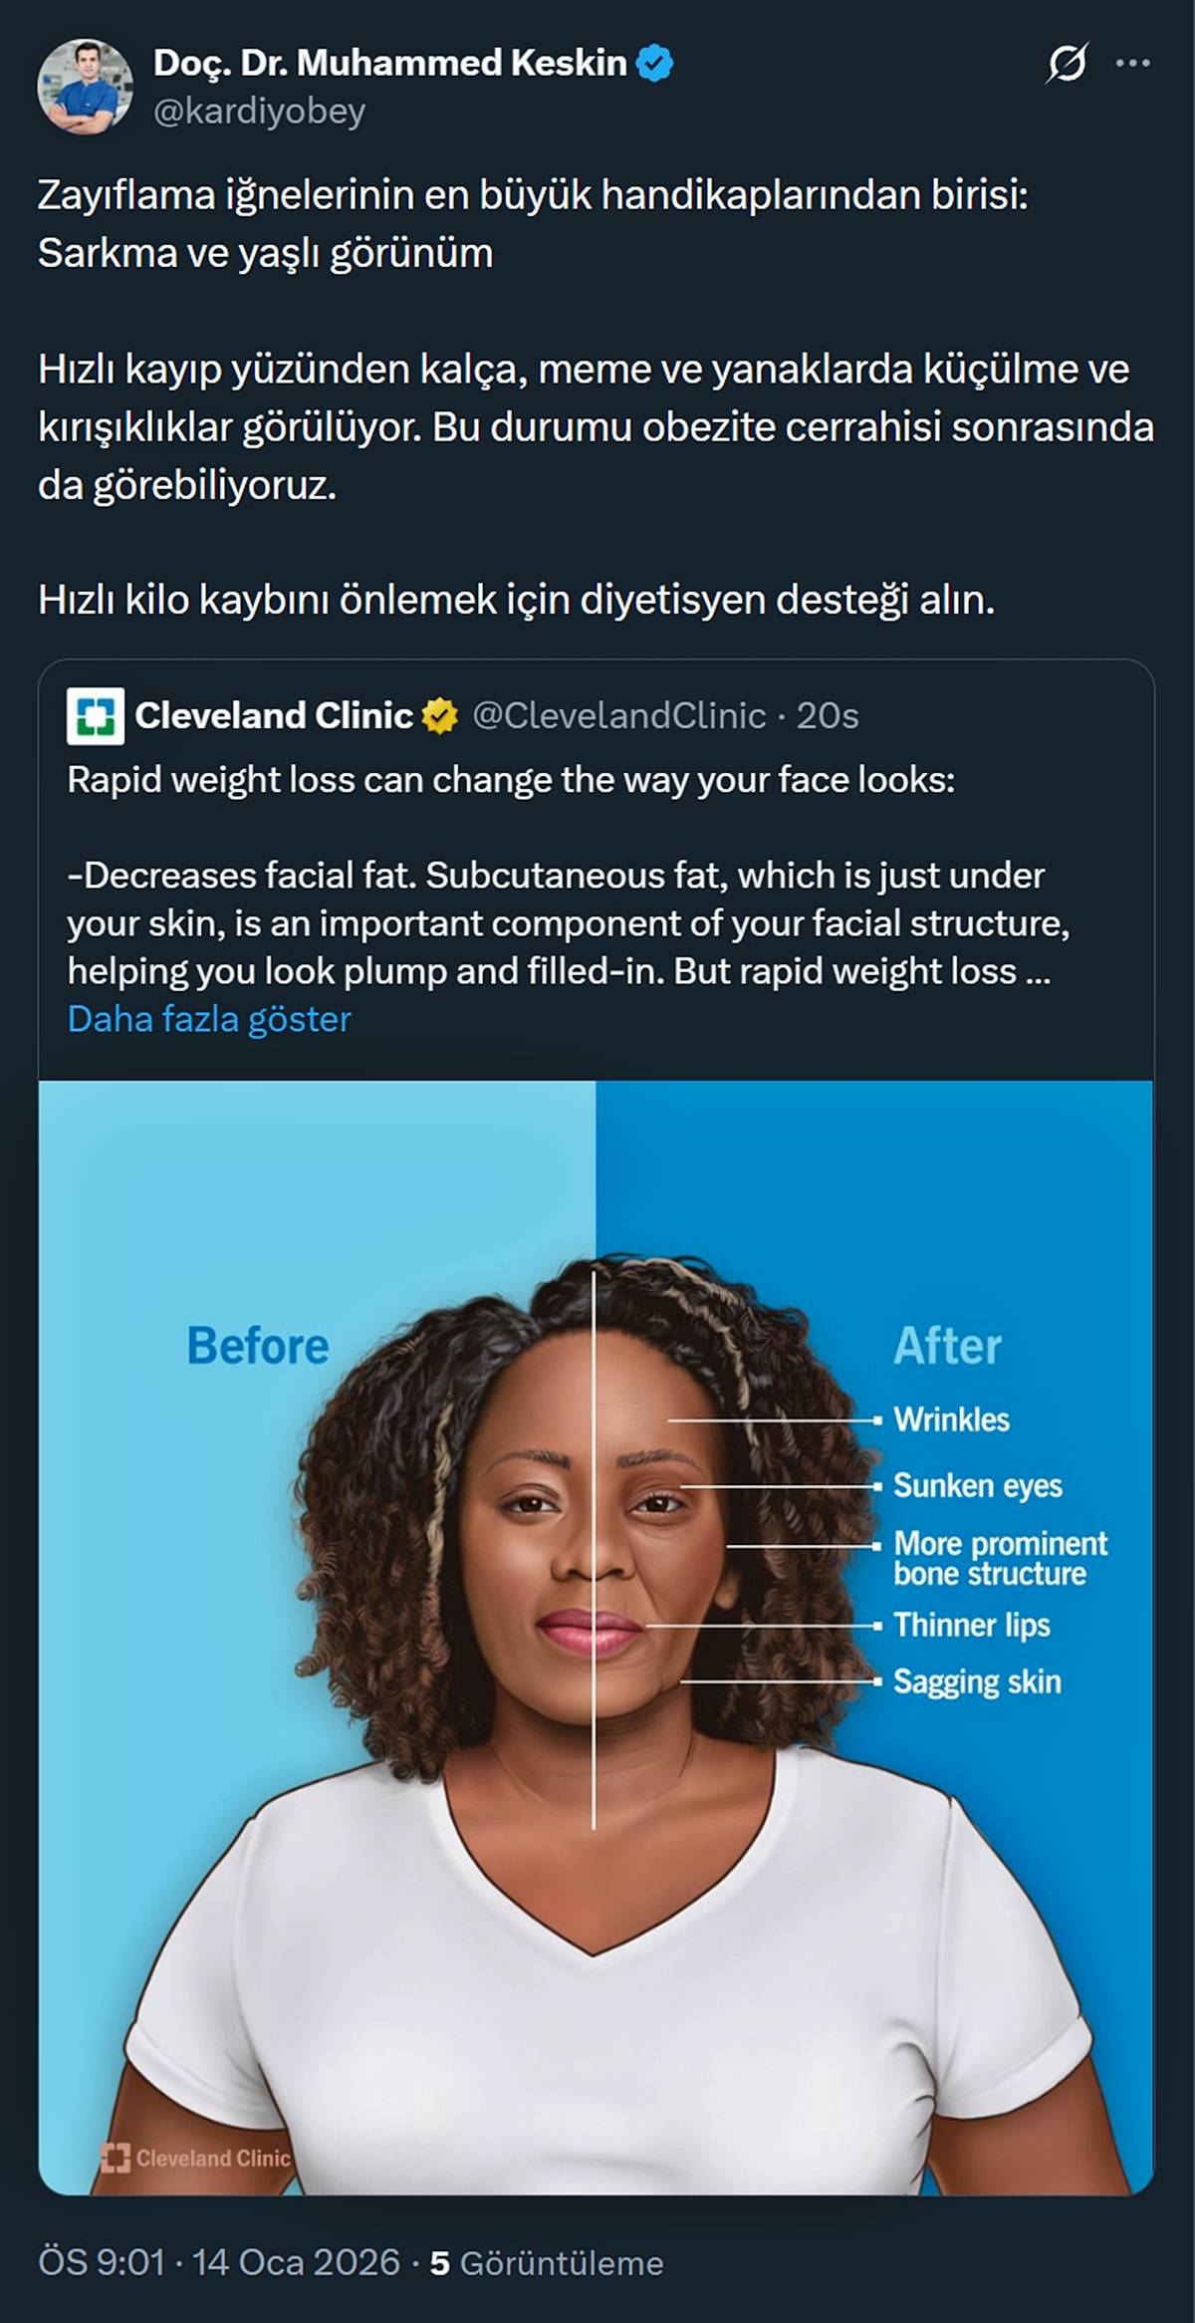The width and height of the screenshot is (1195, 2323).
Task: Click the Doç. Dr. Muhammed Keskin name
Action: point(389,63)
